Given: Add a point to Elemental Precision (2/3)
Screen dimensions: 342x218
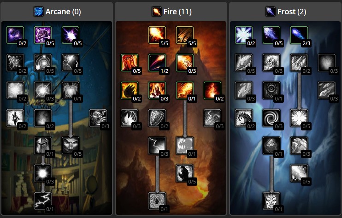Looking at the screenshot, I should click(x=299, y=35).
